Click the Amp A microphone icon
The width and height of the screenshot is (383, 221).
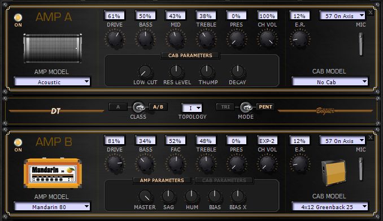click(361, 44)
